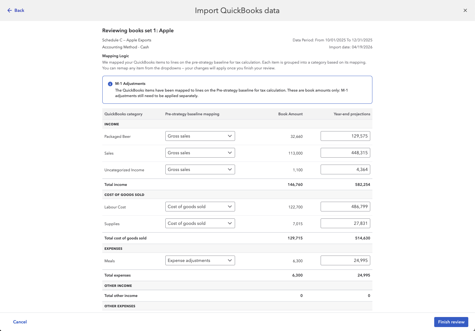475x331 pixels.
Task: Click Total income book amount 146,760
Action: click(295, 185)
